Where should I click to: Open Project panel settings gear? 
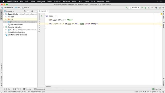click(x=32, y=11)
